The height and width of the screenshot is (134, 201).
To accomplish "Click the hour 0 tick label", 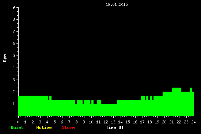I will click(18, 122).
